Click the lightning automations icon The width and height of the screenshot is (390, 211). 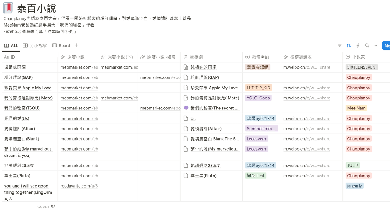point(358,45)
